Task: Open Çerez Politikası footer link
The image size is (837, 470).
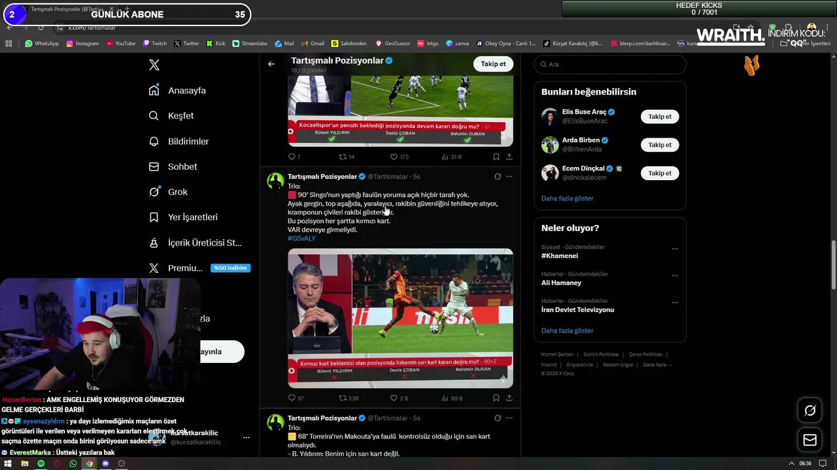Action: 645,354
